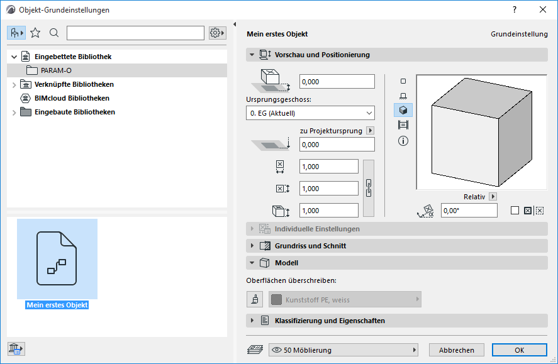Switch preview to 2D symbol view
This screenshot has width=558, height=364.
coord(403,80)
